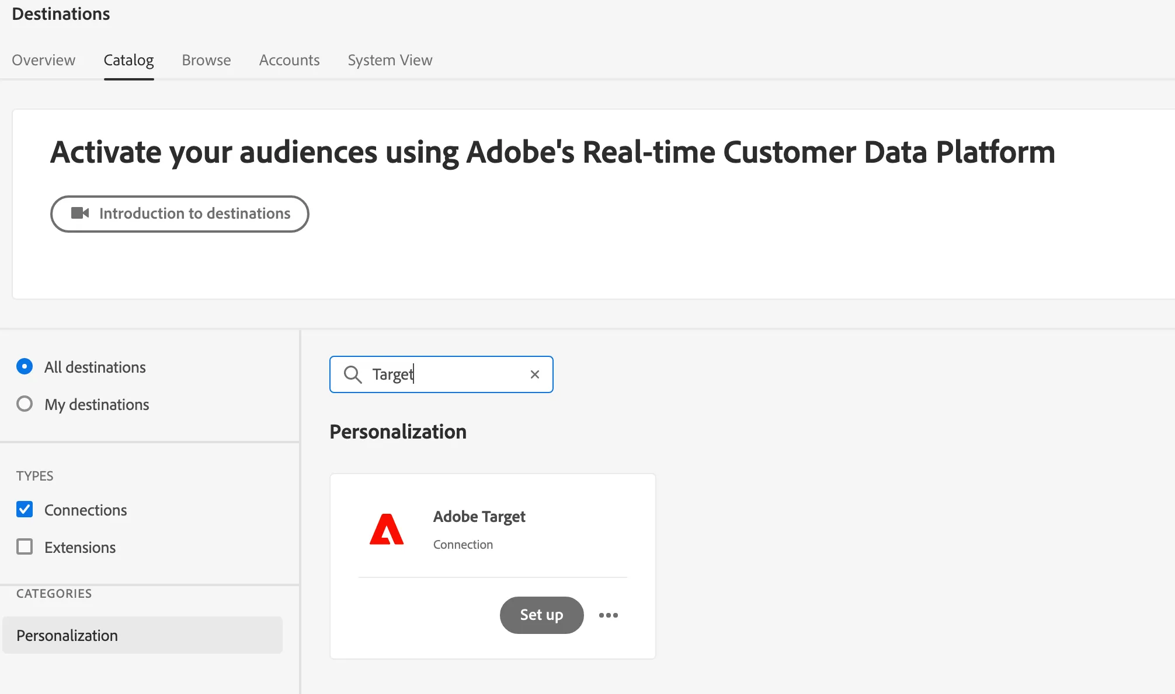Open Introduction to destinations video

(x=180, y=213)
